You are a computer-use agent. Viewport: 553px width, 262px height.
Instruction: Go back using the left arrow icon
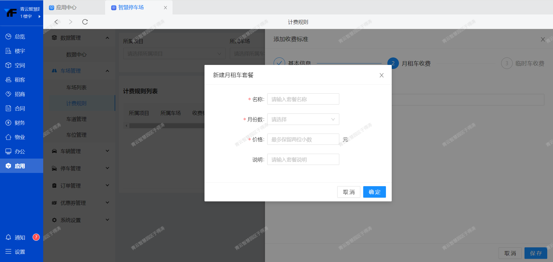click(x=56, y=22)
